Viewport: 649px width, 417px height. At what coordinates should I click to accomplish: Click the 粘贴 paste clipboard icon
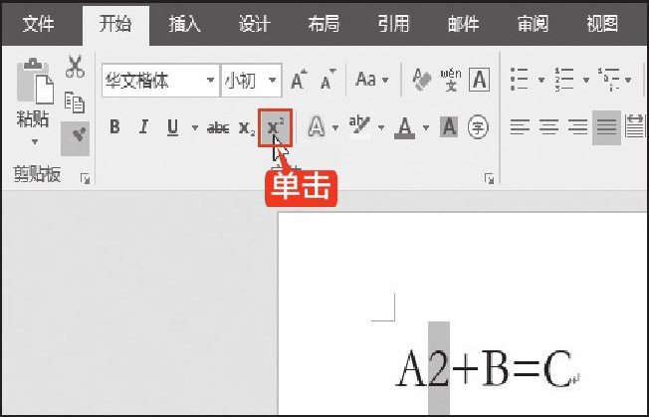coord(35,81)
